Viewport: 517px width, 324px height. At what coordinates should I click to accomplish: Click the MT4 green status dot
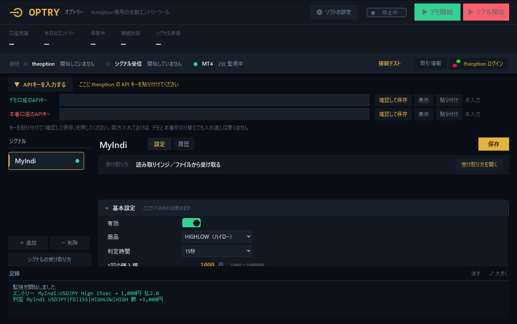click(x=195, y=64)
